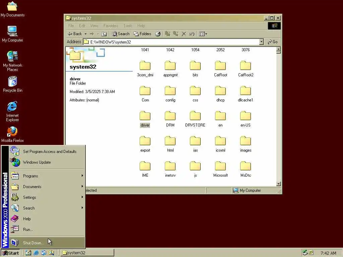Expand the Address bar dropdown arrow
The height and width of the screenshot is (257, 343).
261,42
